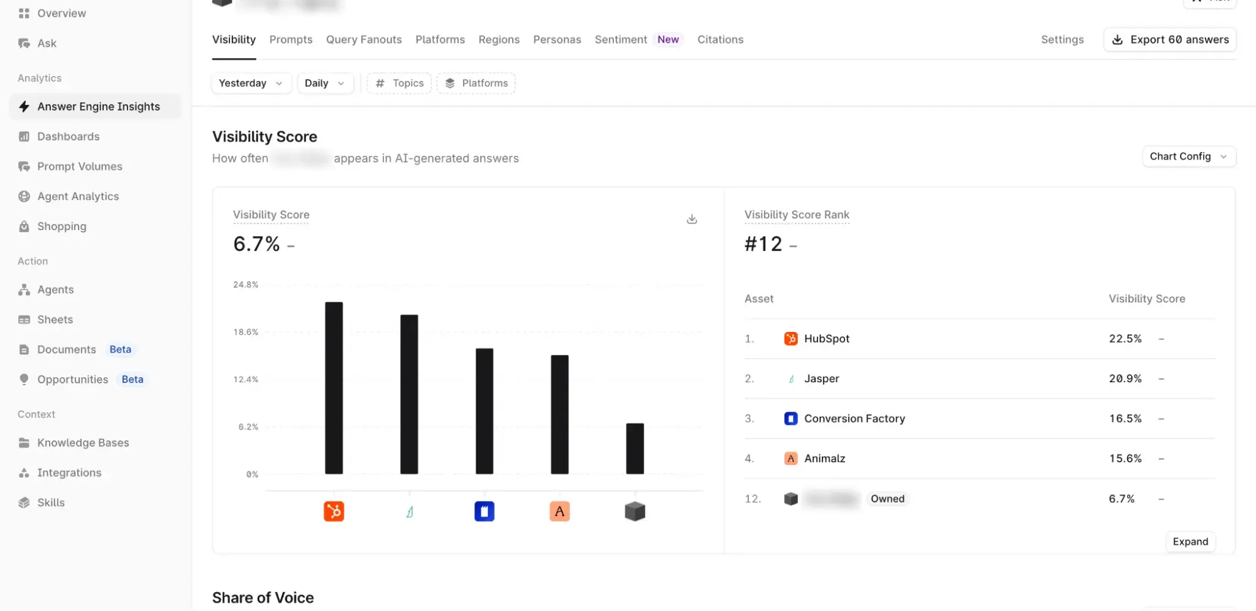Click the Conversion Factory asset name
Screen dimensions: 1256x611
(x=855, y=419)
